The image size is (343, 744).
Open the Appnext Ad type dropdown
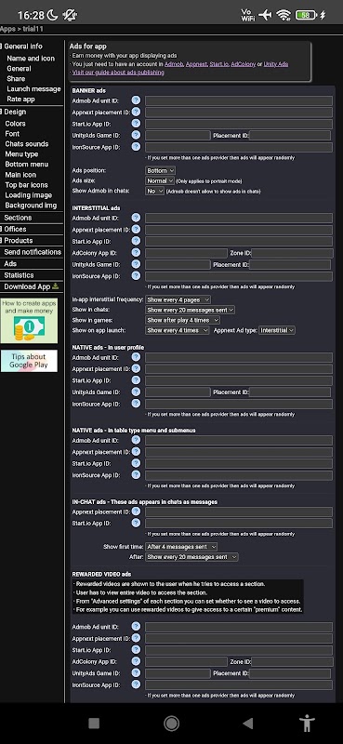(x=277, y=330)
